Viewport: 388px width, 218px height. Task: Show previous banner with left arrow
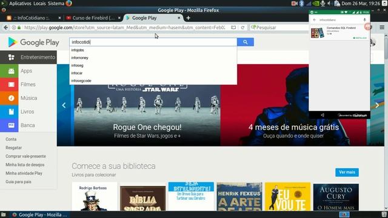(64, 105)
